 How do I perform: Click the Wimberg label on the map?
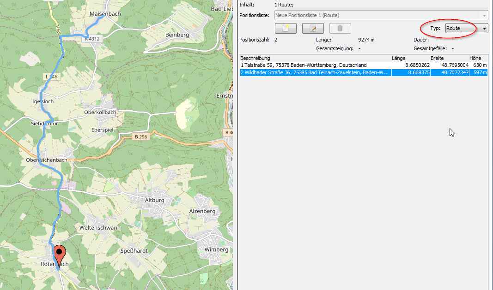[x=216, y=249]
